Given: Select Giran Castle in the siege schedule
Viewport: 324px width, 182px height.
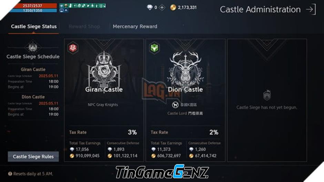Looking at the screenshot, I should coord(33,69).
